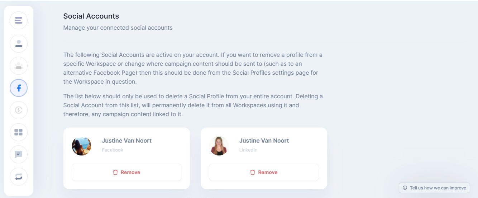478x198 pixels.
Task: Open the chat message icon in sidebar
Action: (x=19, y=154)
